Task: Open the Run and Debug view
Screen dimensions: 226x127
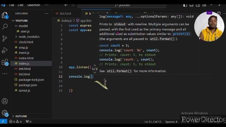Action: coord(5,50)
